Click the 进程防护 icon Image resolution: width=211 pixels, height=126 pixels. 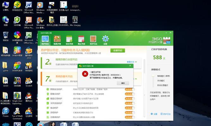(x=48, y=112)
